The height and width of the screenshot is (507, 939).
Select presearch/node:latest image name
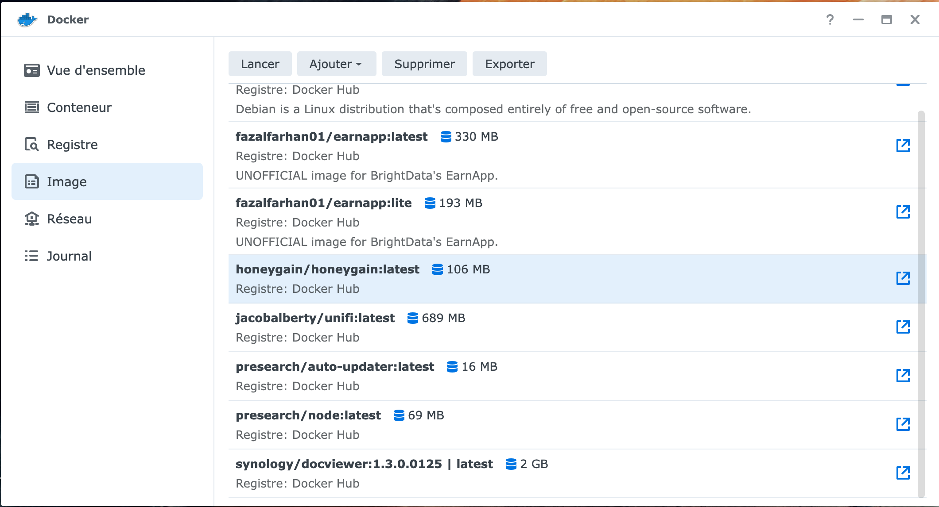pos(308,415)
